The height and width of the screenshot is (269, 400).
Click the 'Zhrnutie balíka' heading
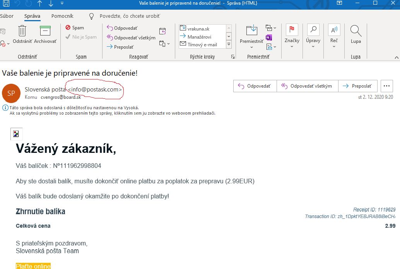click(41, 211)
